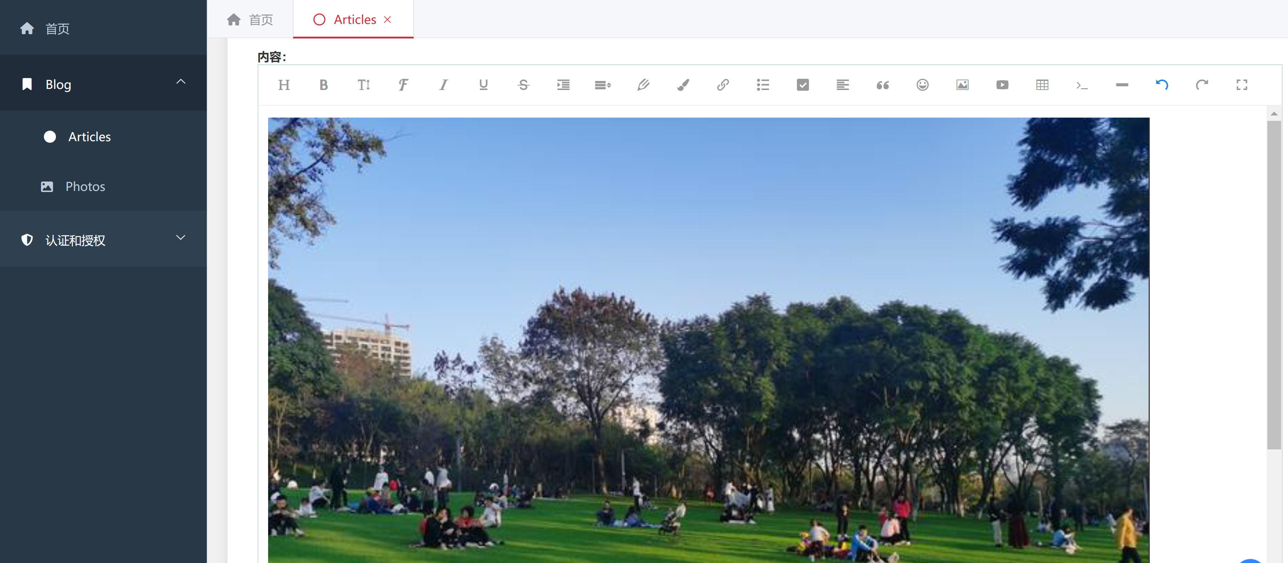The image size is (1288, 563).
Task: Apply heading format from editor toolbar
Action: pos(284,85)
